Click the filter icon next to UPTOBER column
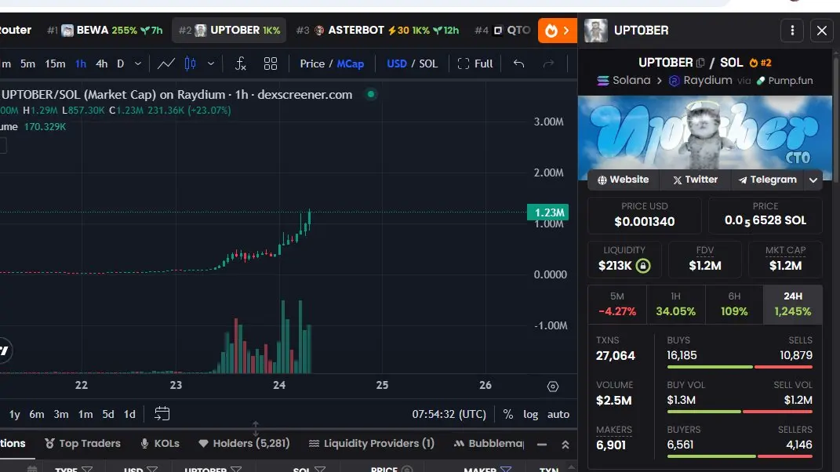This screenshot has width=840, height=472. (236, 470)
